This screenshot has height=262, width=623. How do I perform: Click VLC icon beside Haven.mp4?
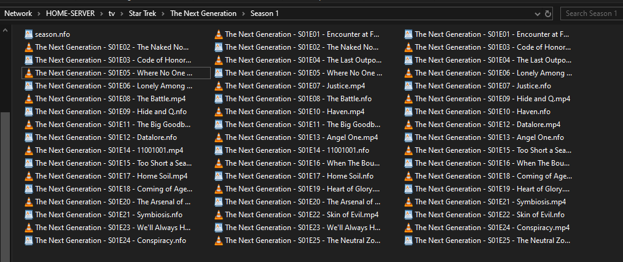click(218, 112)
